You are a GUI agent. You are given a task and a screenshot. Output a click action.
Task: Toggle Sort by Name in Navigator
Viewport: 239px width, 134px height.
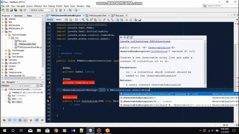point(37,120)
